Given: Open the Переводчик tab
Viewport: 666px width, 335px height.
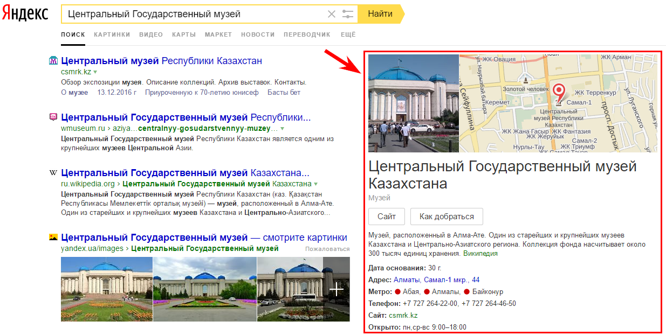Looking at the screenshot, I should pos(307,34).
